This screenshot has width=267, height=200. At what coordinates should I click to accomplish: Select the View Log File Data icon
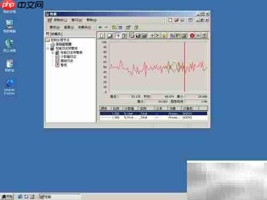tap(124, 36)
